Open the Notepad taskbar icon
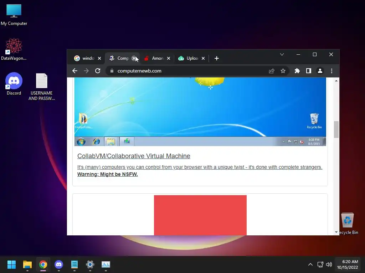Screen dimensions: 365x273 coord(74,264)
